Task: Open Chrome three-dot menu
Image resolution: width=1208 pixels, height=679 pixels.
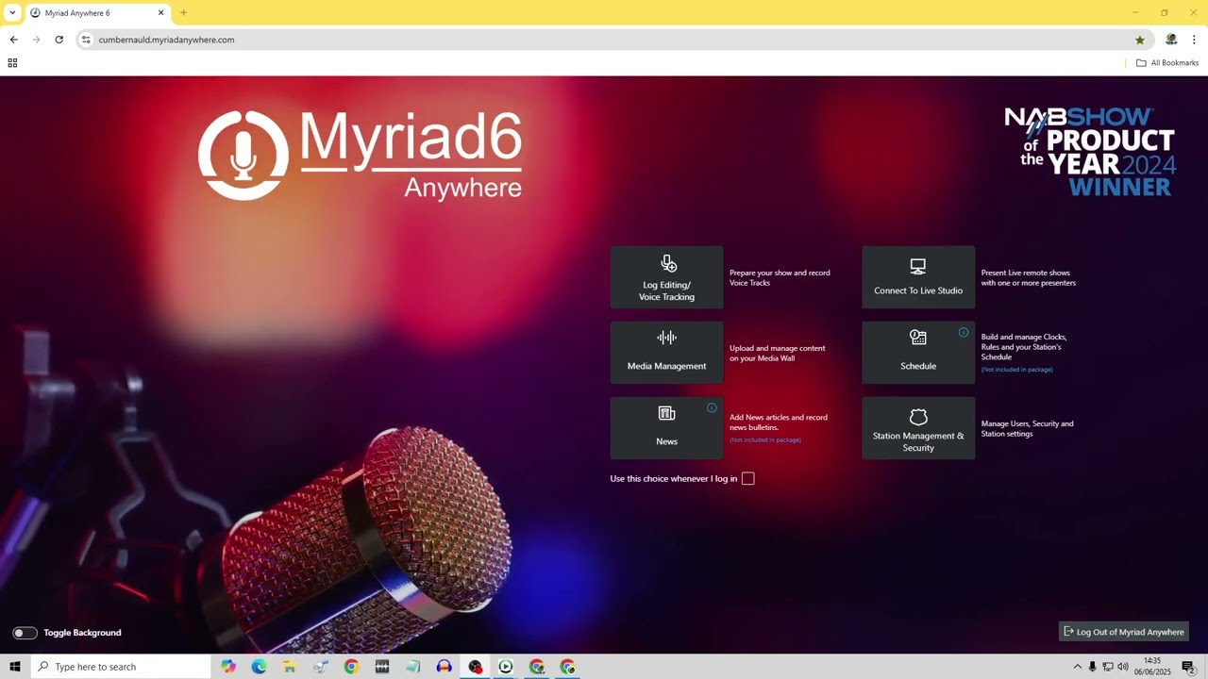Action: pos(1194,40)
